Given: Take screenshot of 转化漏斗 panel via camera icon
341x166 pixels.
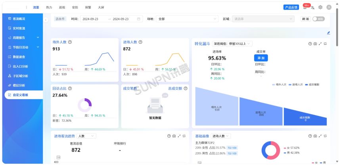Looking at the screenshot, I should coord(315,44).
